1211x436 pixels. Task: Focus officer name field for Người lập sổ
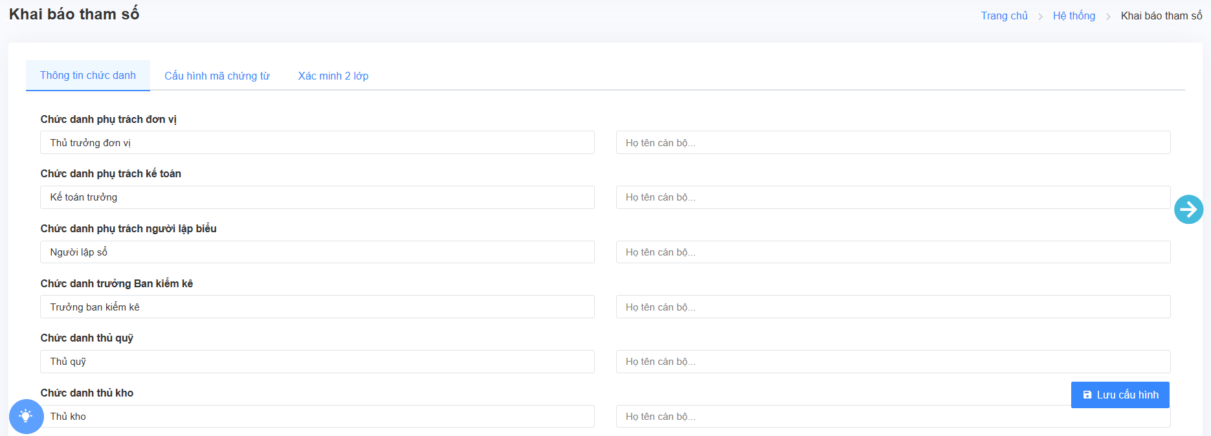point(893,252)
